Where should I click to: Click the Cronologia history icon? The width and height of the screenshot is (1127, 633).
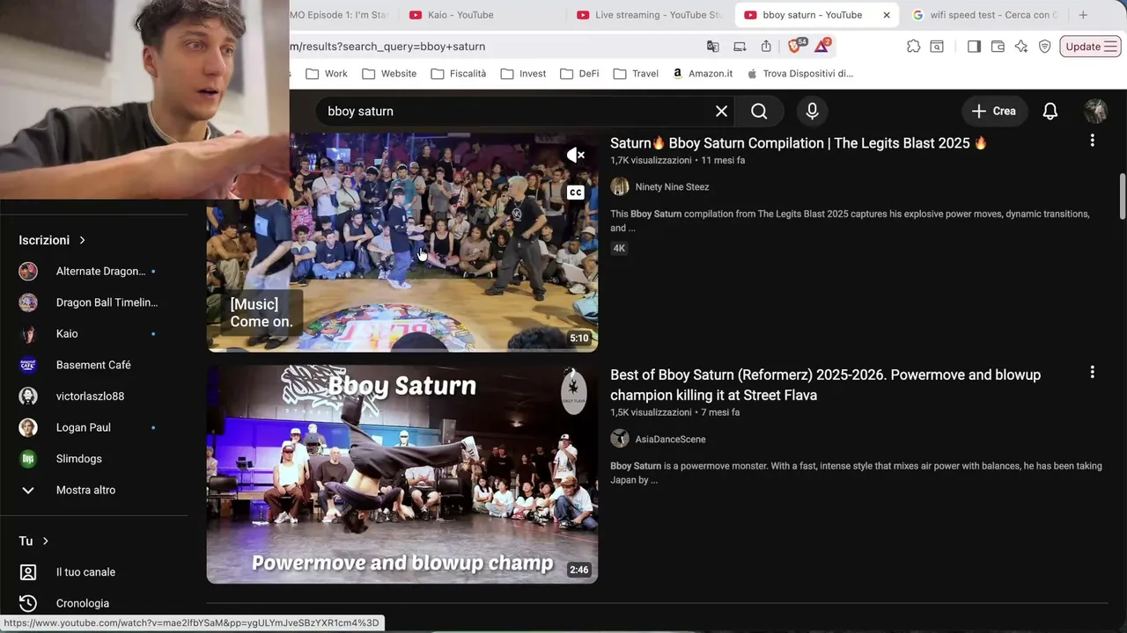click(28, 603)
